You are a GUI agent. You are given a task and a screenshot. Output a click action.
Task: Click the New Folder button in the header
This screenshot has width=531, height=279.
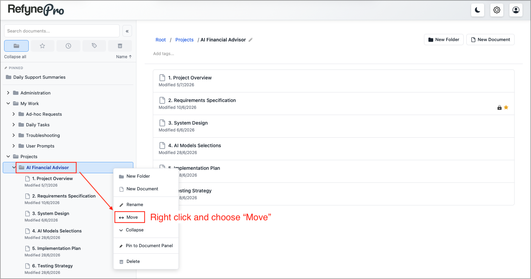444,40
